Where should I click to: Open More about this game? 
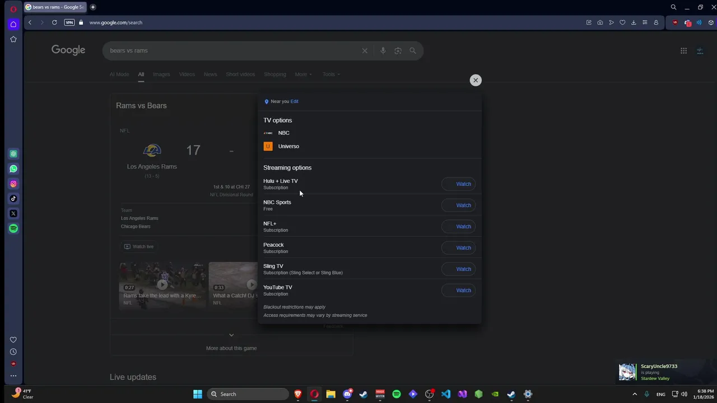point(231,348)
